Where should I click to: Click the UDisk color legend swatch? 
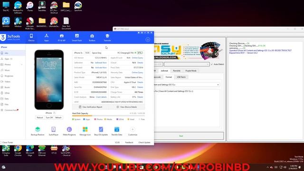117,119
